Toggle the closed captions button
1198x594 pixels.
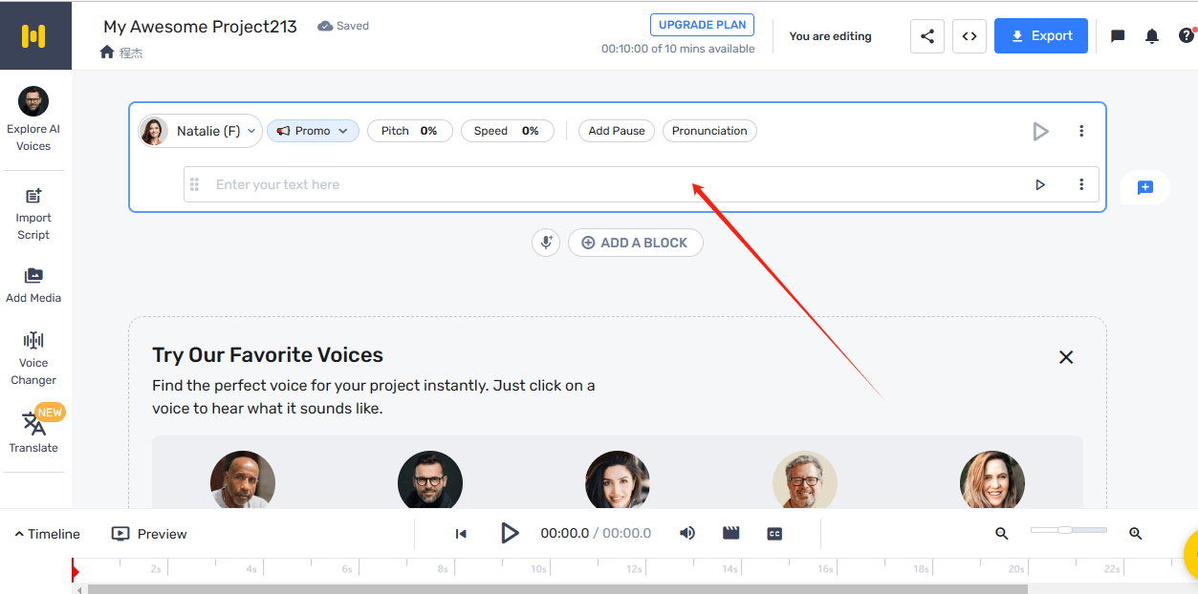click(x=774, y=534)
